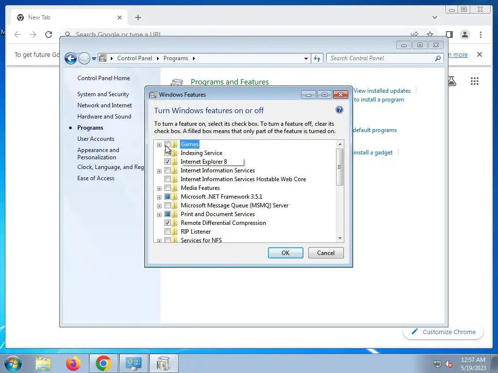Cancel the Windows Features dialog
This screenshot has width=498, height=373.
pyautogui.click(x=326, y=253)
